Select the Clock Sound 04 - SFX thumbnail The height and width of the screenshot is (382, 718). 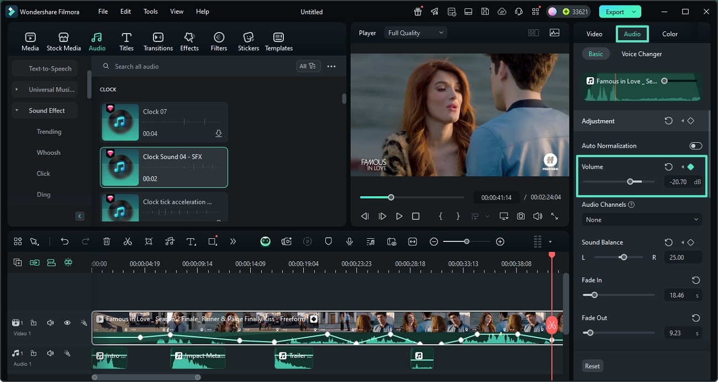120,167
